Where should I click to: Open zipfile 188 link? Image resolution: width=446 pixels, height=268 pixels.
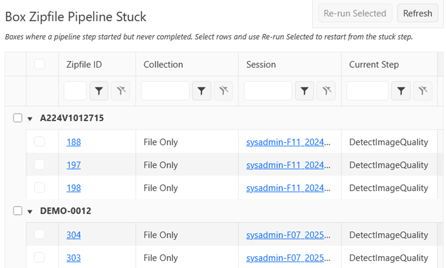pyautogui.click(x=74, y=142)
